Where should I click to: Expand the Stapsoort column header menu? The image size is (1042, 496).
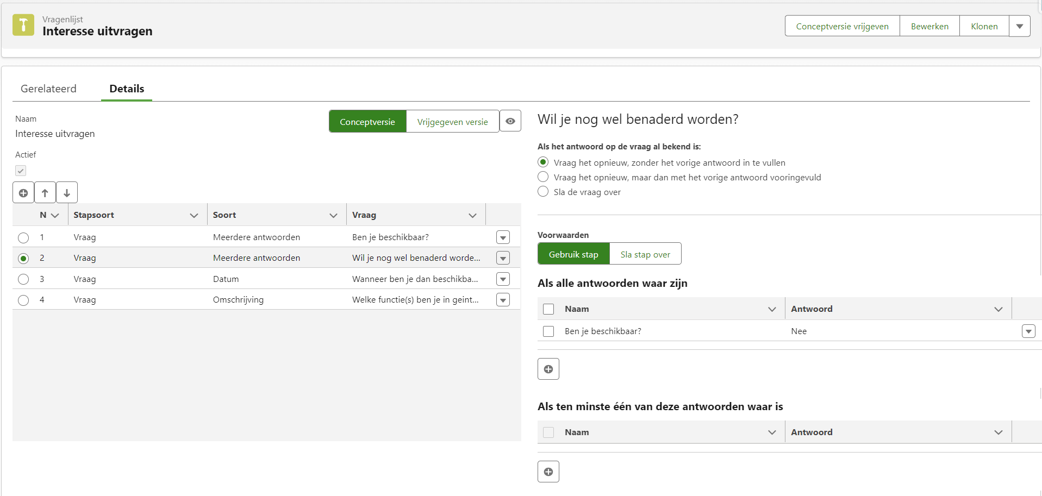click(x=194, y=215)
